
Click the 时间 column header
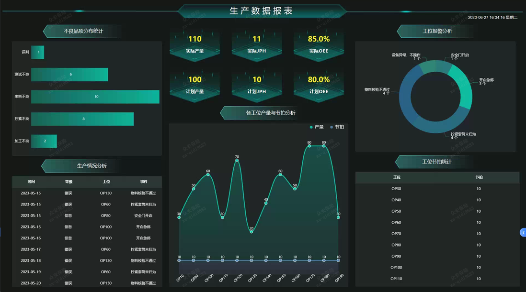pos(31,182)
